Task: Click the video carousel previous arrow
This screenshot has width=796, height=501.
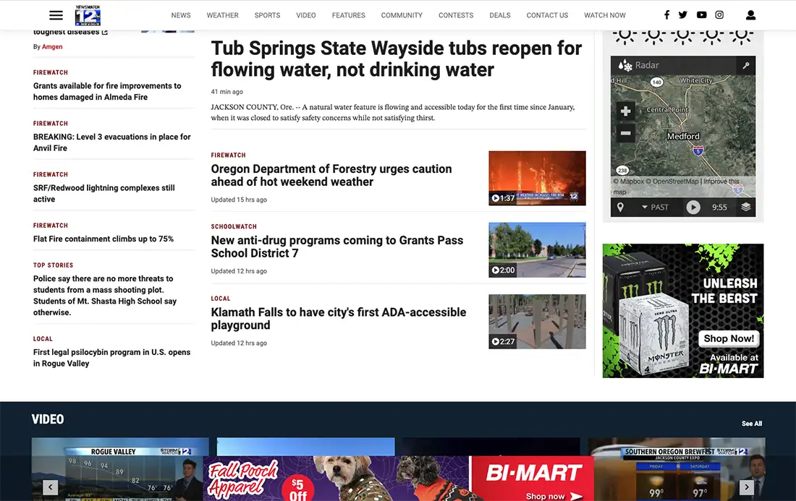Action: click(50, 487)
